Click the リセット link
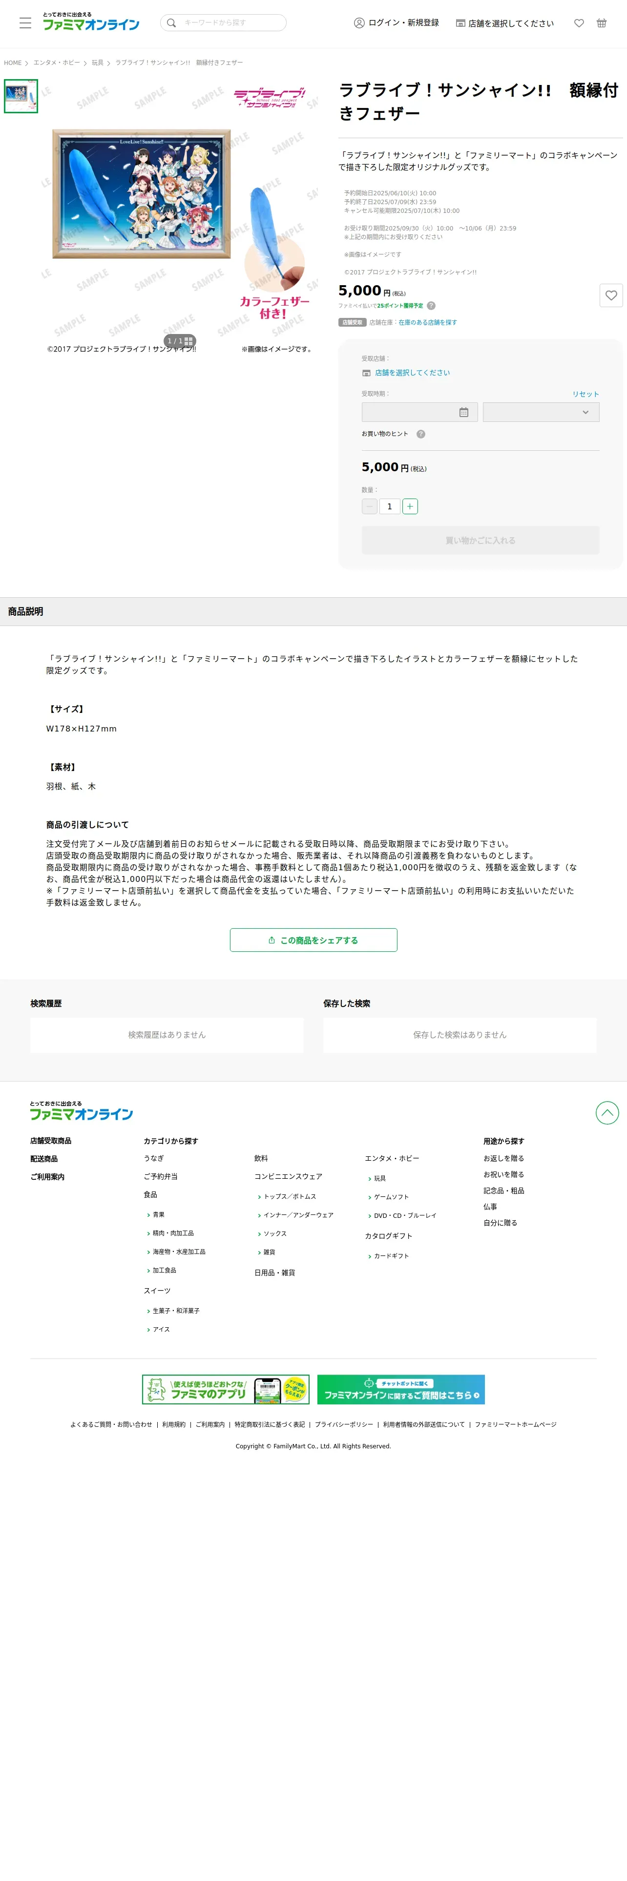The height and width of the screenshot is (1881, 627). tap(585, 394)
